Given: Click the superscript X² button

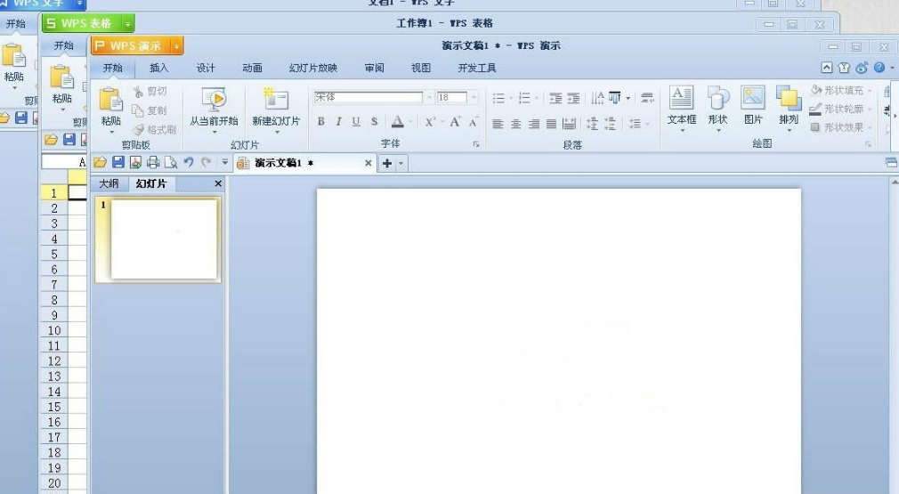Looking at the screenshot, I should [430, 121].
